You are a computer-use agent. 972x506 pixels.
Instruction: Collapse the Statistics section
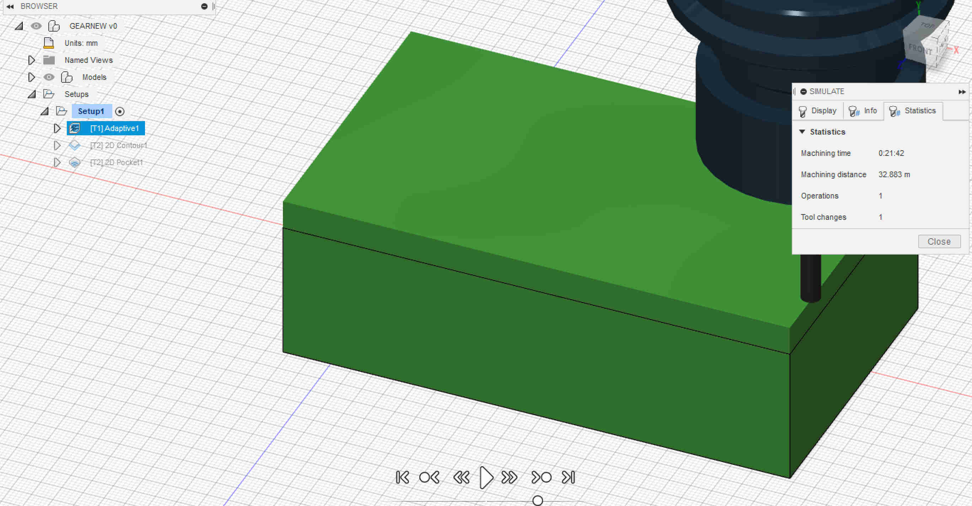tap(802, 132)
